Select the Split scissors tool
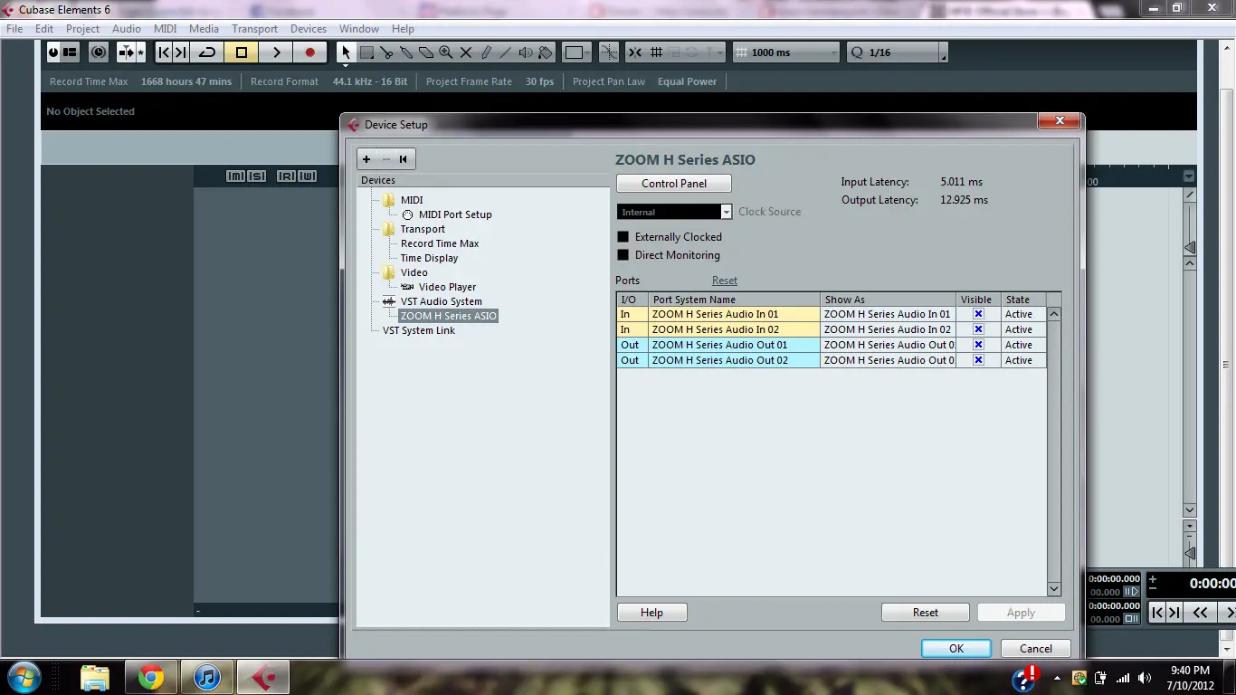1236x695 pixels. 386,52
